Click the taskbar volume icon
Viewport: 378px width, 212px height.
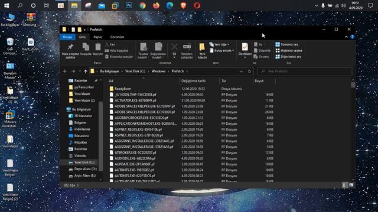point(343,5)
